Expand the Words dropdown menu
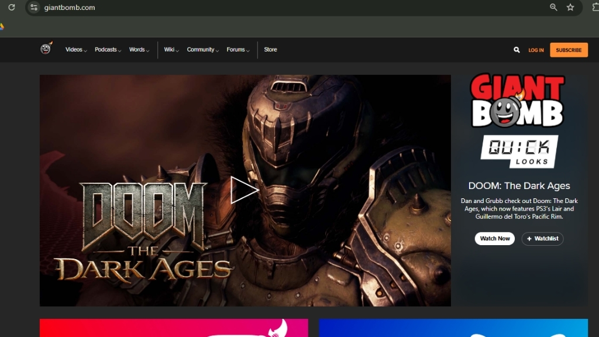The width and height of the screenshot is (599, 337). (139, 50)
